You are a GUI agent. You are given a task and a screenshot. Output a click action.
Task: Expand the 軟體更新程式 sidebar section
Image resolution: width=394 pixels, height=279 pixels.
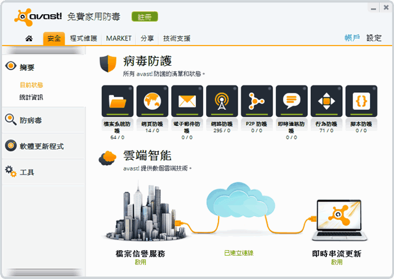[44, 146]
